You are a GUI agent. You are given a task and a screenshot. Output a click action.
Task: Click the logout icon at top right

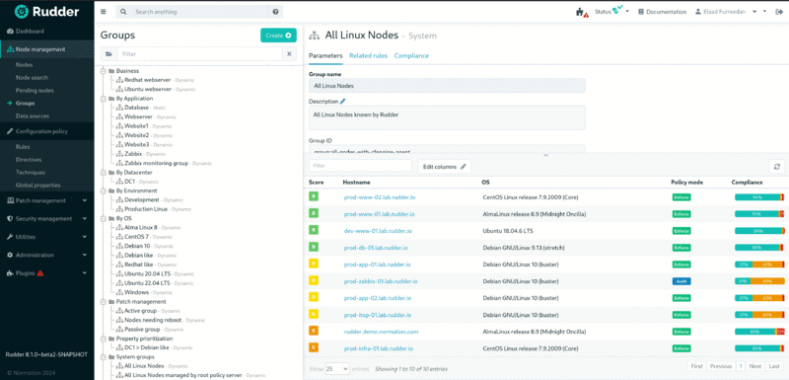[x=779, y=12]
